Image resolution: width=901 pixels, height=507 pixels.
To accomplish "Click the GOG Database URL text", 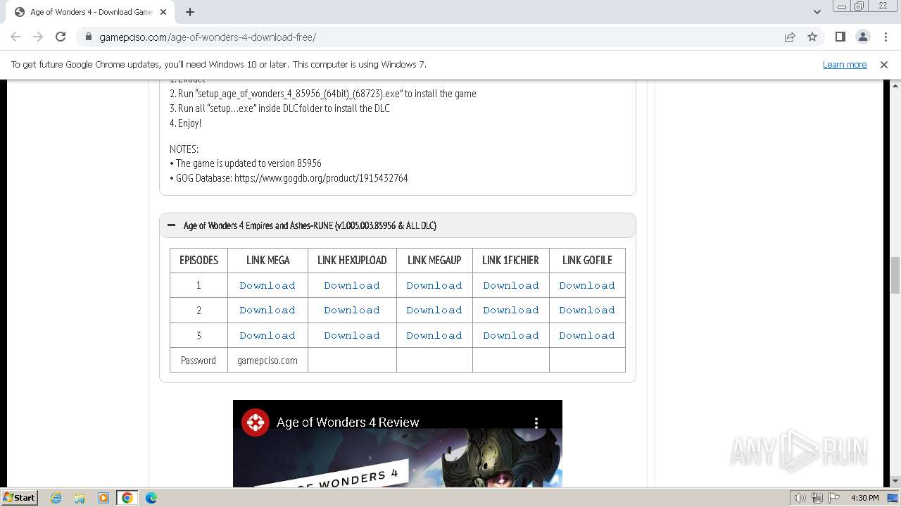I will coord(321,178).
